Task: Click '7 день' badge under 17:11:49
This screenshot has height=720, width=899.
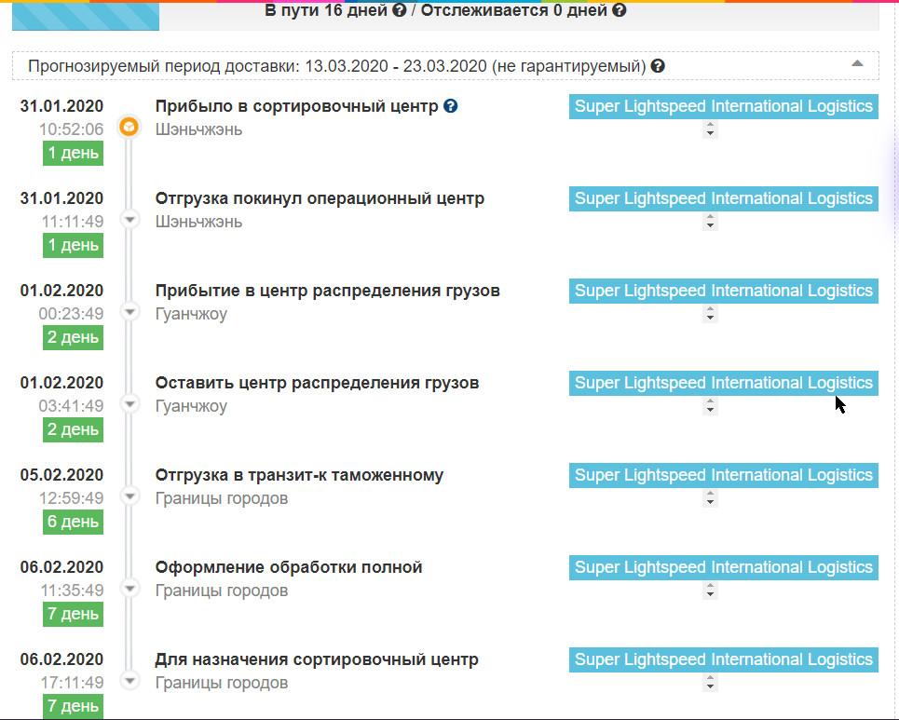Action: [x=73, y=706]
